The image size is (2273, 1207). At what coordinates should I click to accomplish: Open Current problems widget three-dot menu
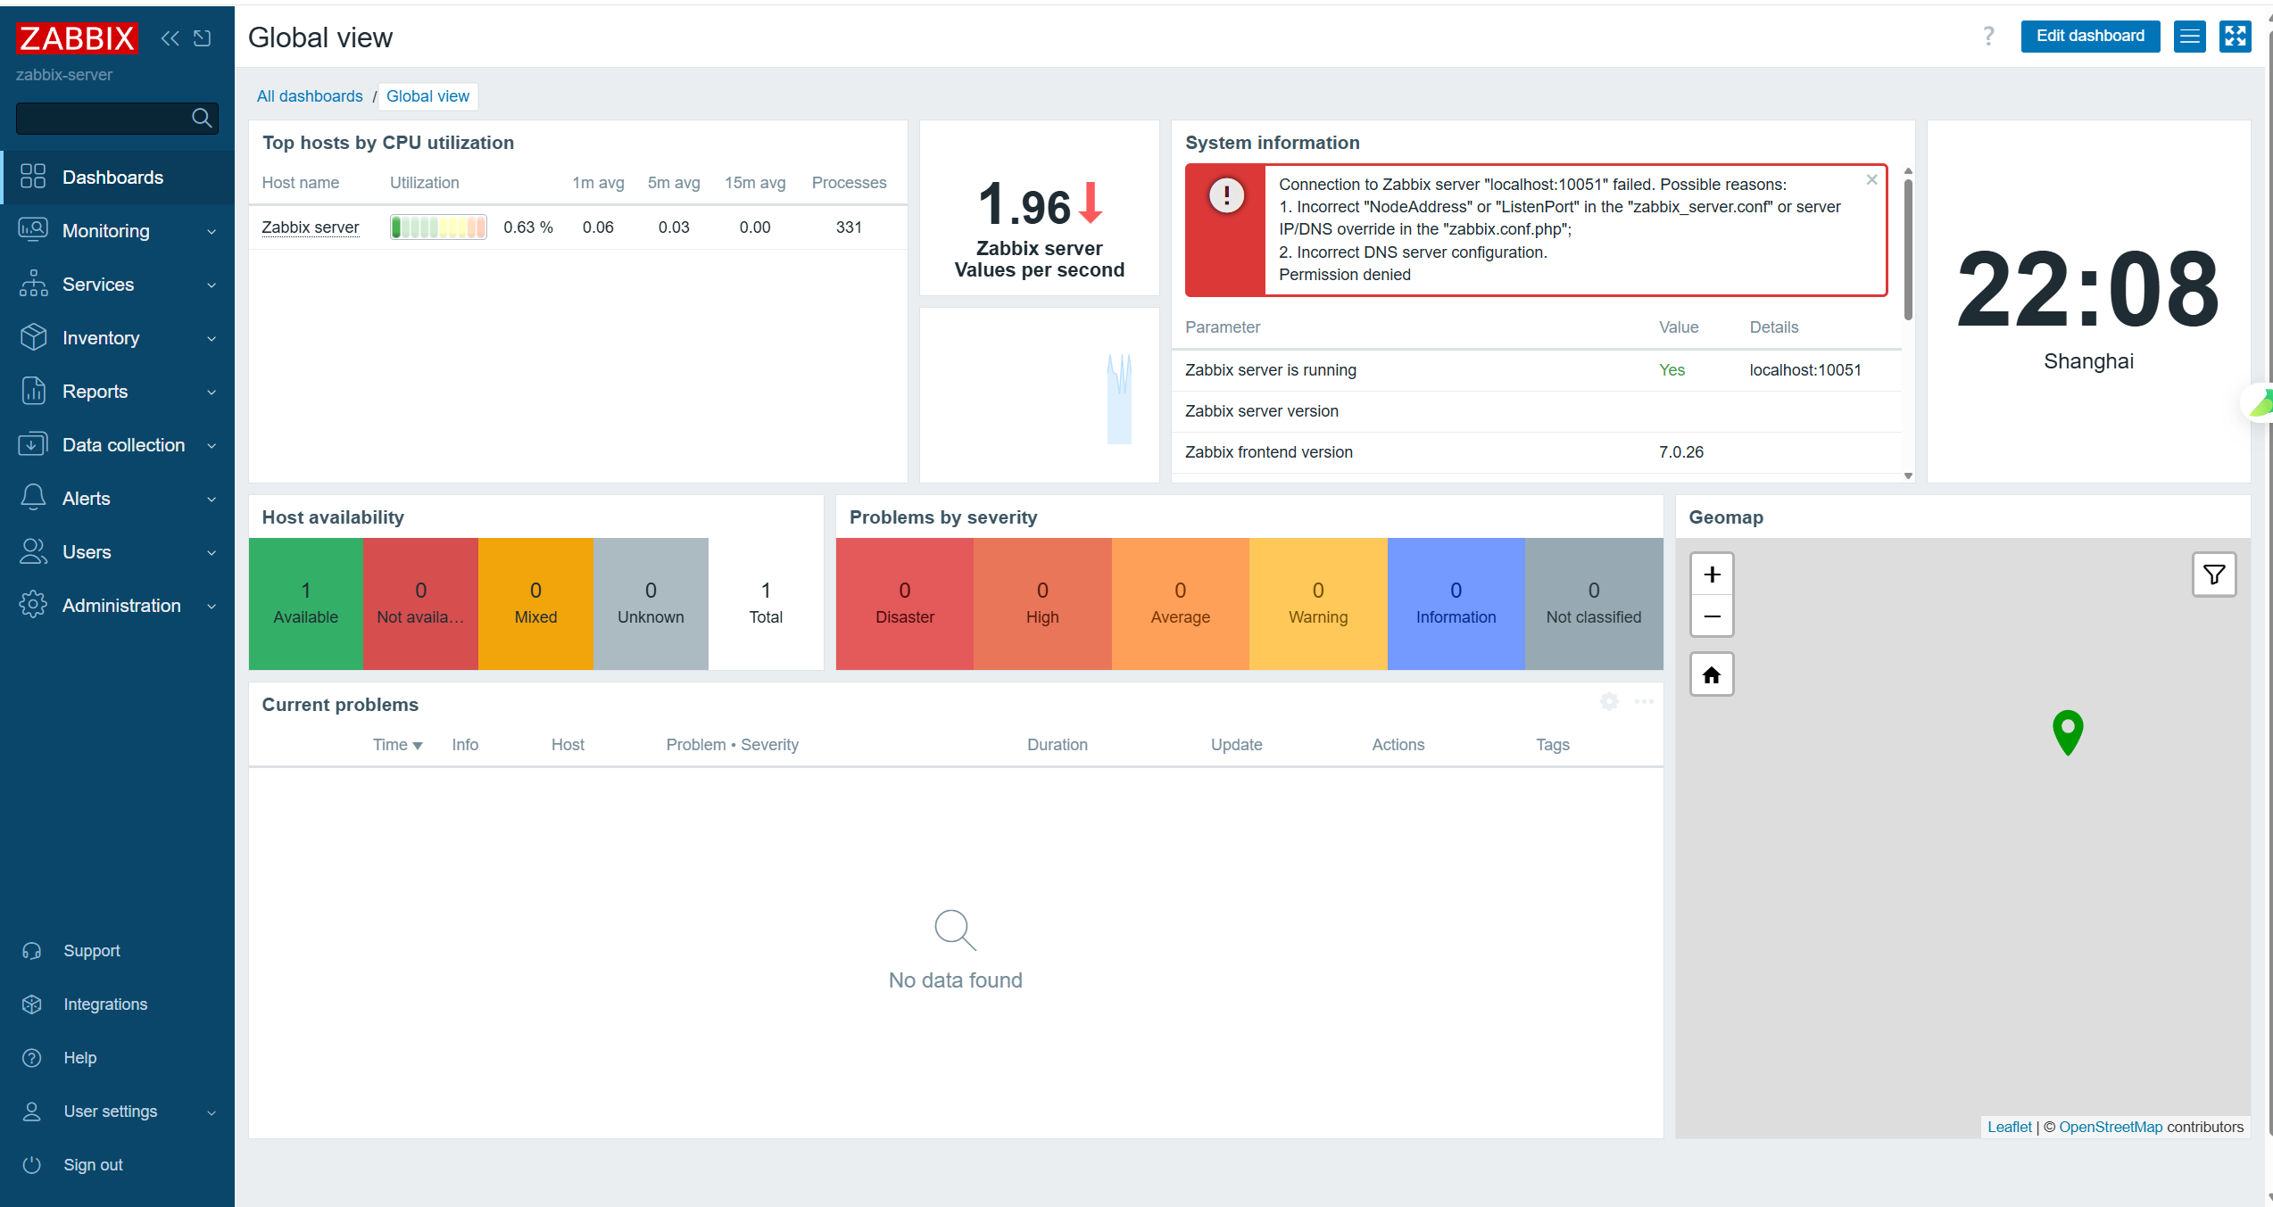tap(1644, 702)
